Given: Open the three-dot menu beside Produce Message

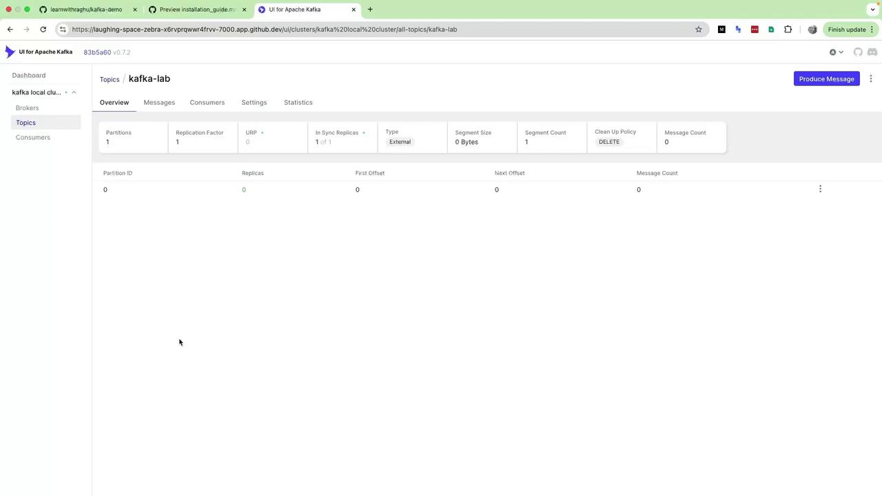Looking at the screenshot, I should click(x=871, y=79).
